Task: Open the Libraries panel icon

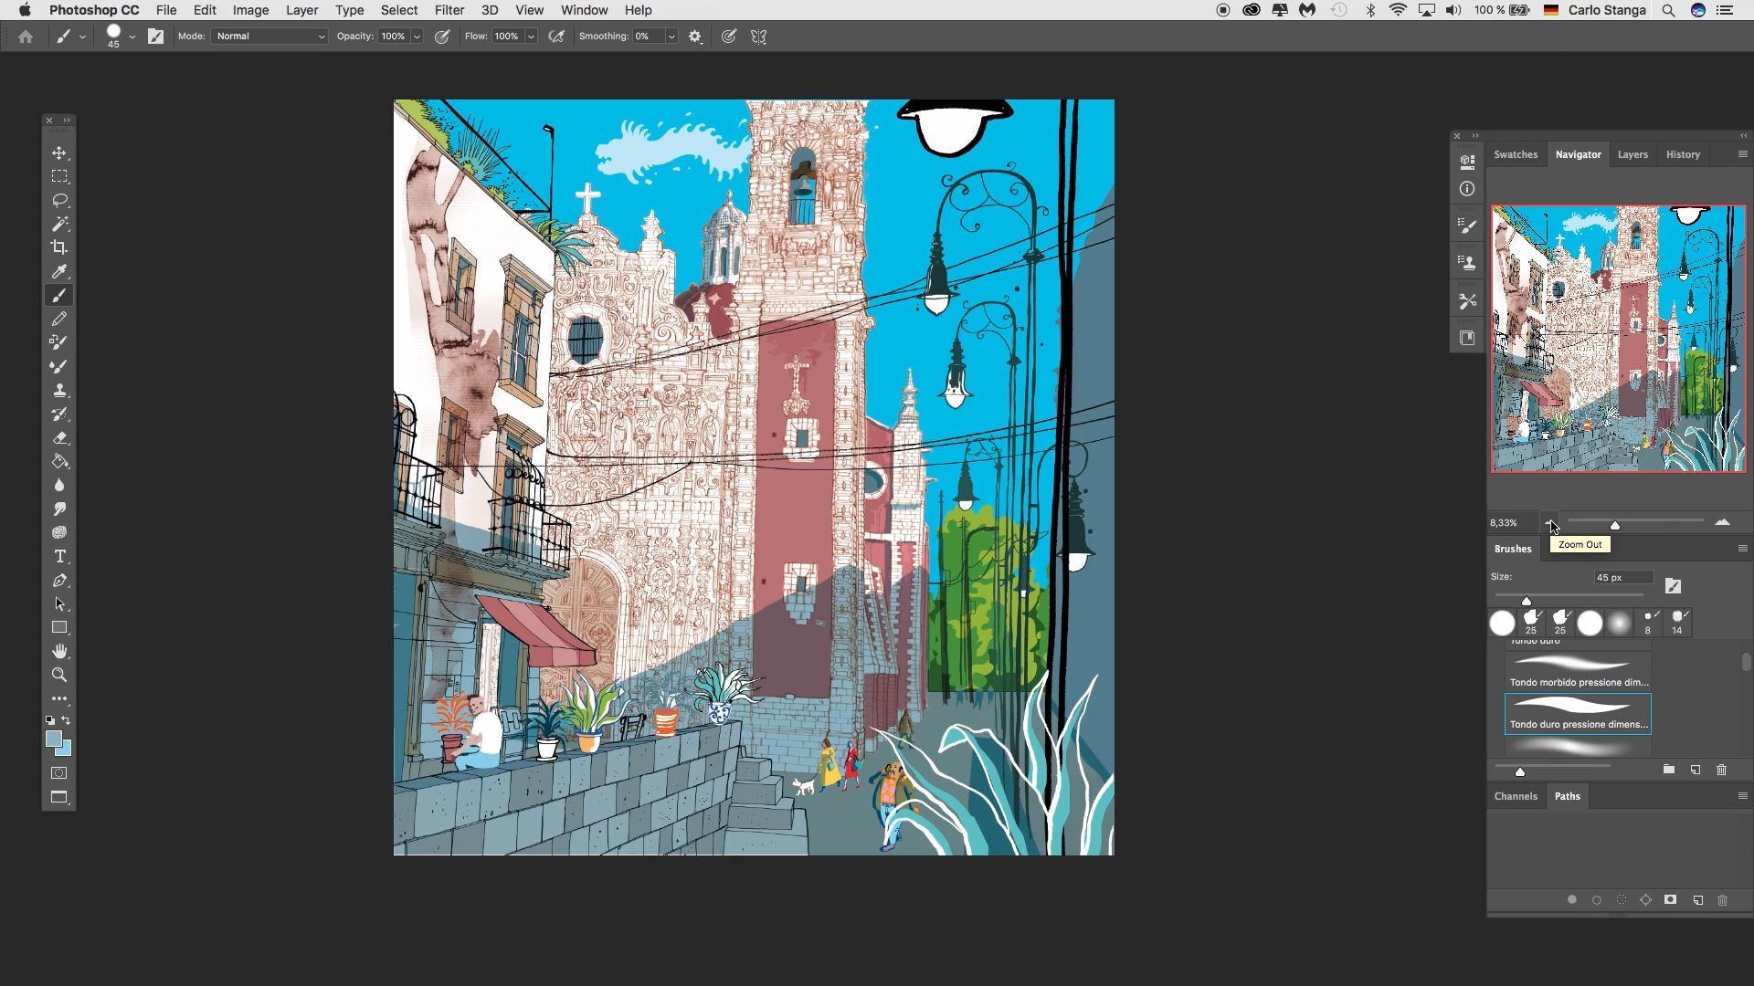Action: click(x=1467, y=338)
